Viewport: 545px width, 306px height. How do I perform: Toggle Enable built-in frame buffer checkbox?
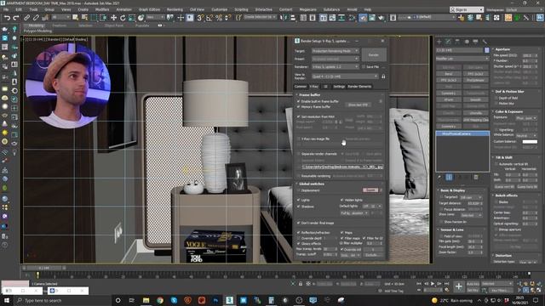[299, 101]
